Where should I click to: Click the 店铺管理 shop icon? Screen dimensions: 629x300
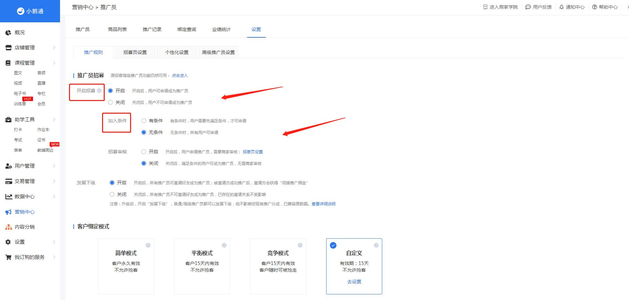tap(8, 48)
